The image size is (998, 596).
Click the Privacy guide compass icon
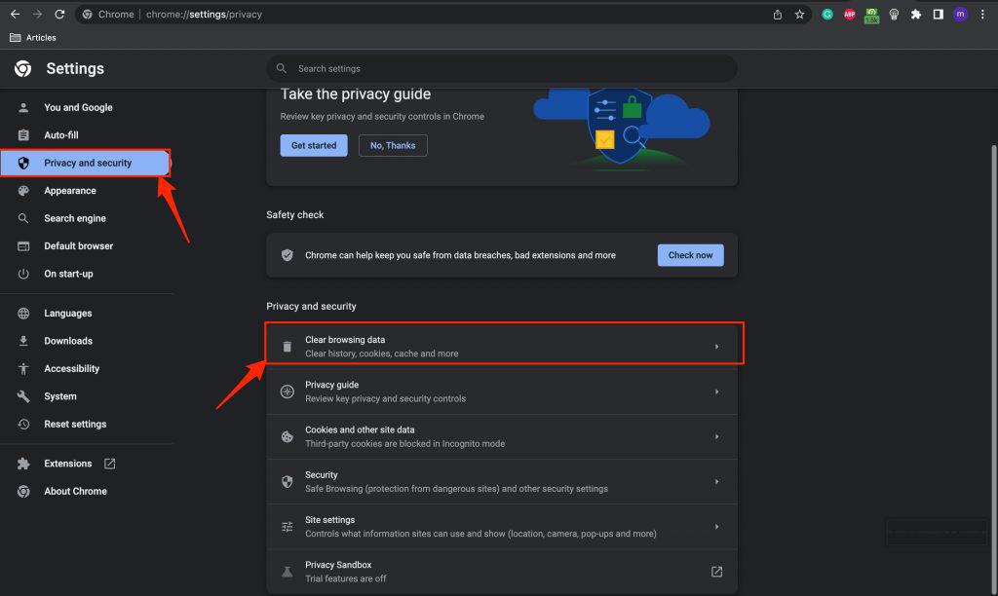tap(288, 391)
